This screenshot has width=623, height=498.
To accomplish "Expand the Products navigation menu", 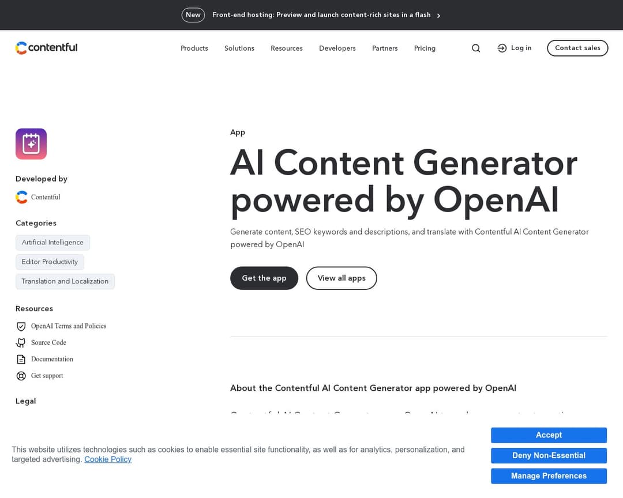I will pyautogui.click(x=194, y=48).
